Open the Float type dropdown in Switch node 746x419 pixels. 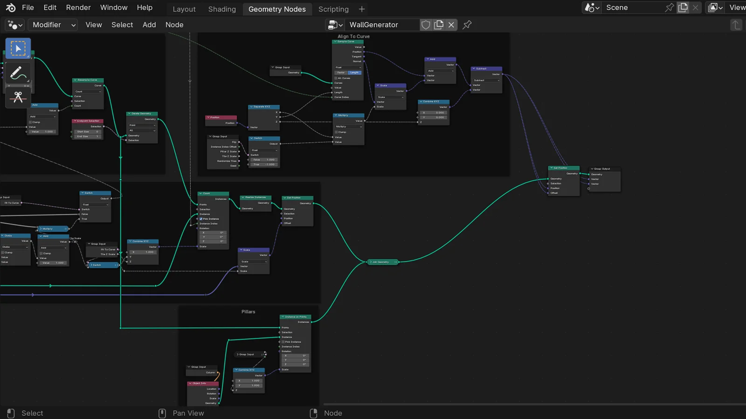click(263, 150)
